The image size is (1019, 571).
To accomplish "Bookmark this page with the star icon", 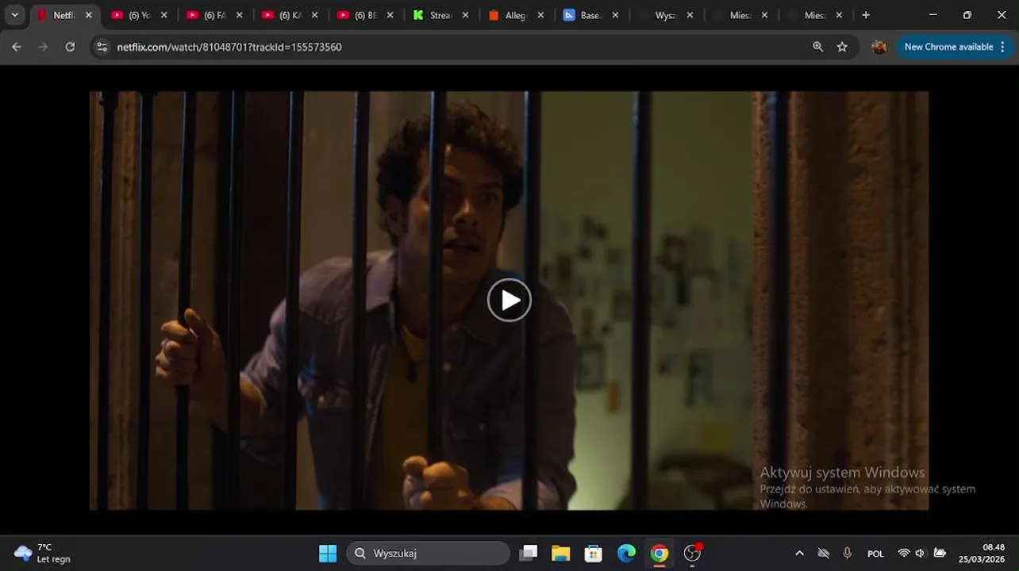I will [842, 47].
